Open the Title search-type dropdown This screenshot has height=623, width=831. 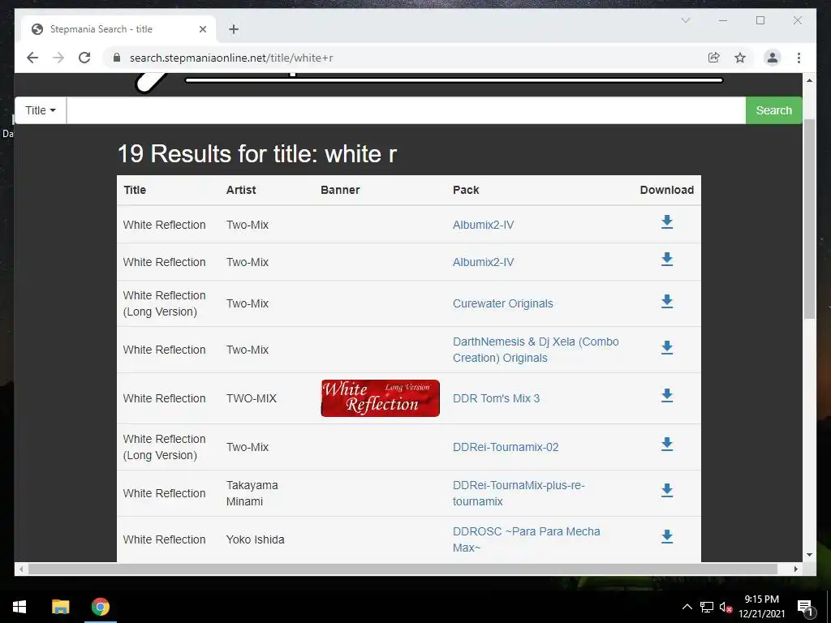coord(41,110)
